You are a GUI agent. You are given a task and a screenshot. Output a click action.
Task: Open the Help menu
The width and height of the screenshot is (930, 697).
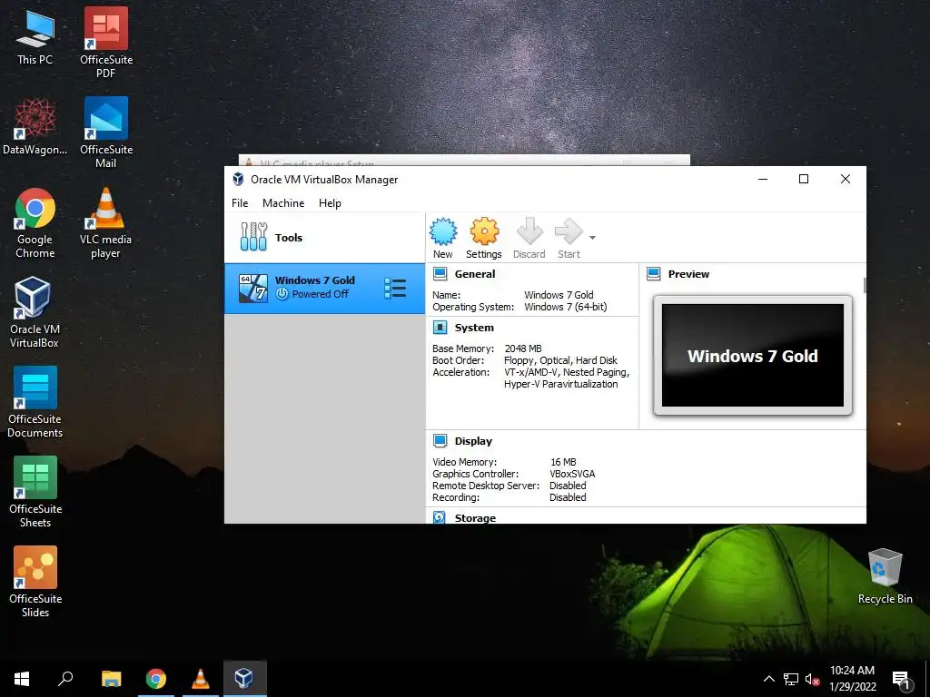[330, 203]
